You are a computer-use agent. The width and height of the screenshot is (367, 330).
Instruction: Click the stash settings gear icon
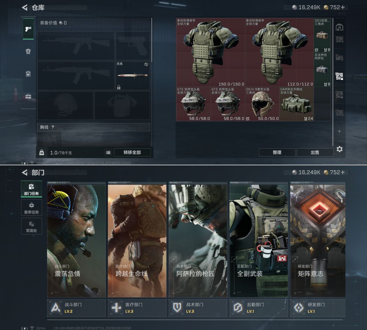[340, 149]
